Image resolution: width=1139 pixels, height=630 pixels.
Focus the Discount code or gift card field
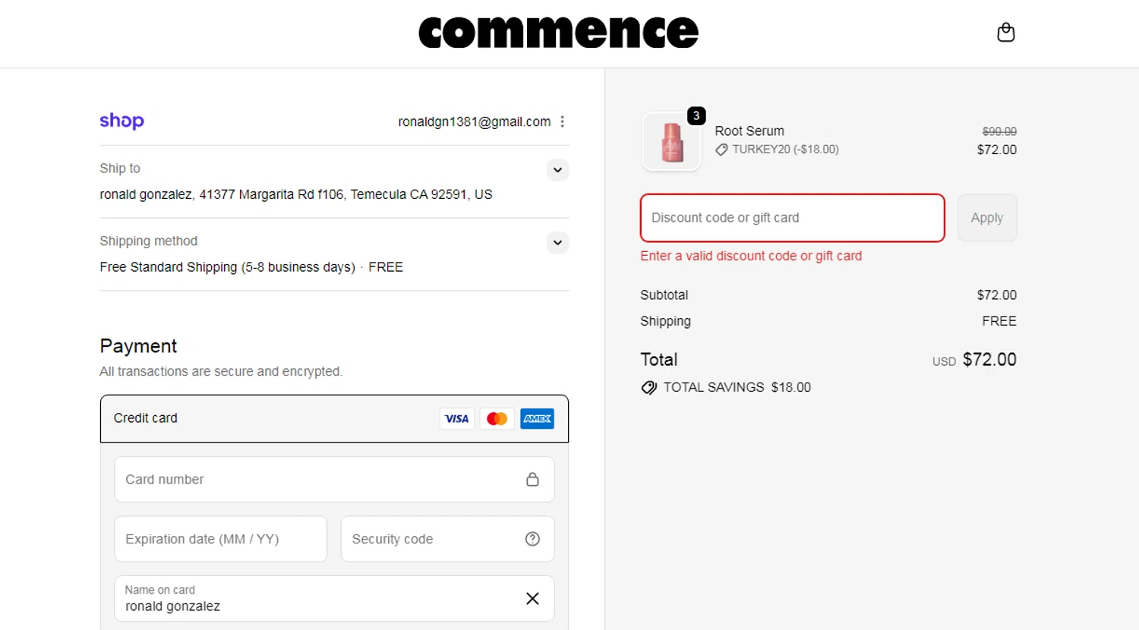792,218
